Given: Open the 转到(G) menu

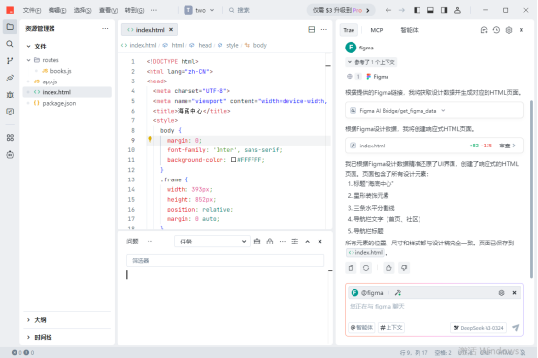Looking at the screenshot, I should 134,10.
